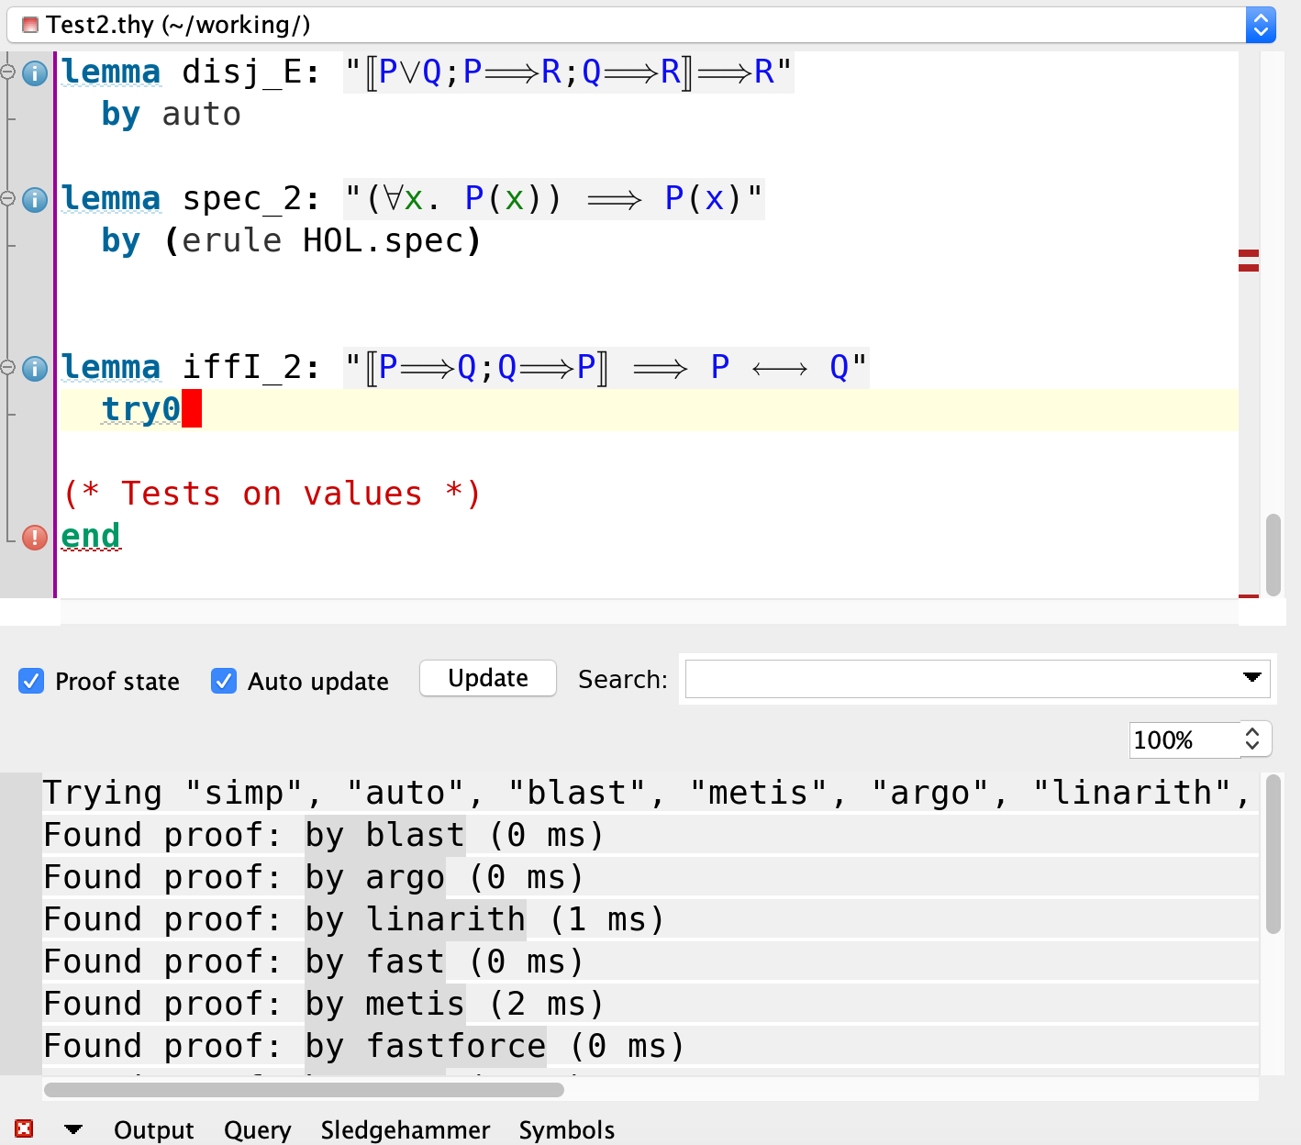Click the editor vertical scrollbar thumb
This screenshot has width=1301, height=1145.
[1273, 555]
